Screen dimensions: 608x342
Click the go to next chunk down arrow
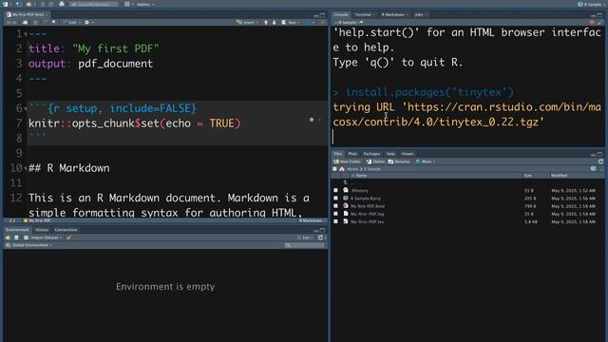[x=275, y=23]
